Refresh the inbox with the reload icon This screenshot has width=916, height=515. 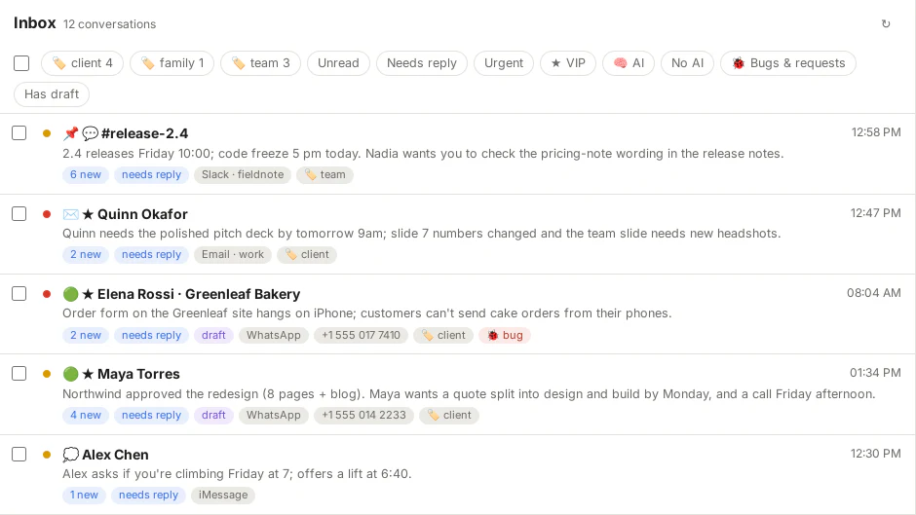pos(886,24)
